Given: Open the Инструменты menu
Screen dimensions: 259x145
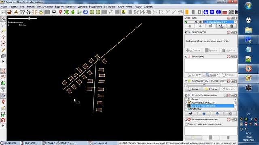Looking at the screenshot, I should (45, 6).
